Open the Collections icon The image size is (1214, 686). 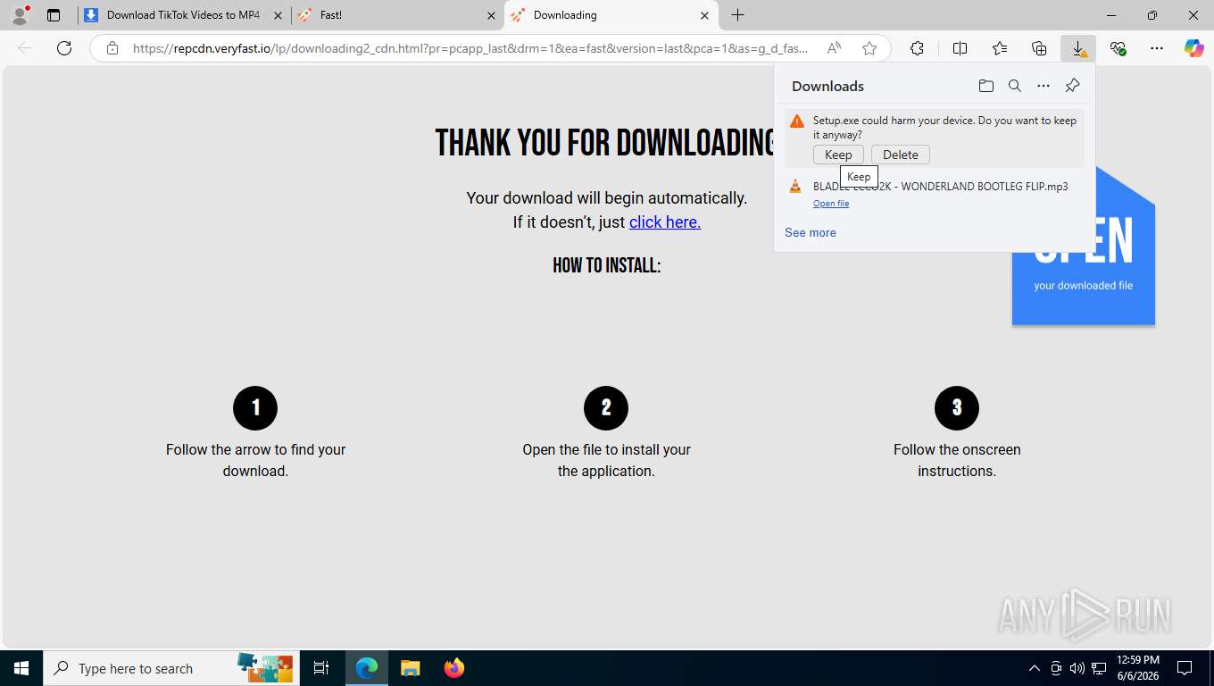(x=1039, y=48)
